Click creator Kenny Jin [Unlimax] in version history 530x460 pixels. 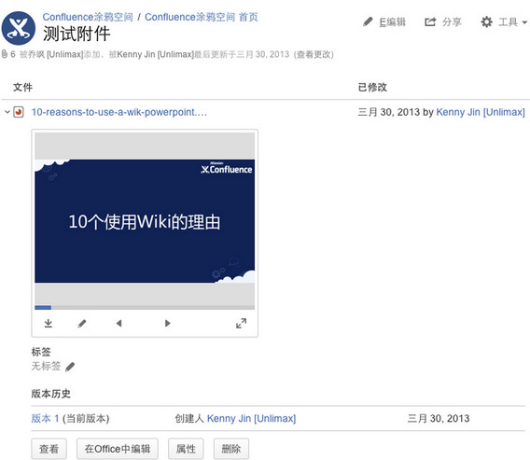point(251,418)
